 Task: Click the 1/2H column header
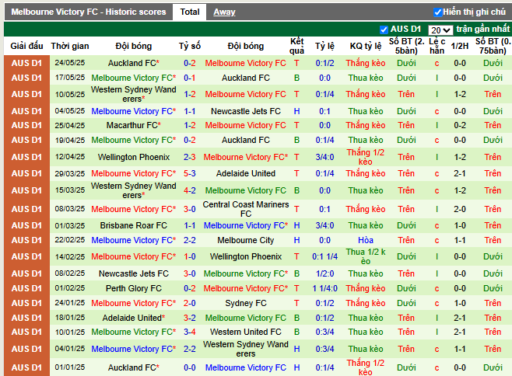[x=459, y=46]
